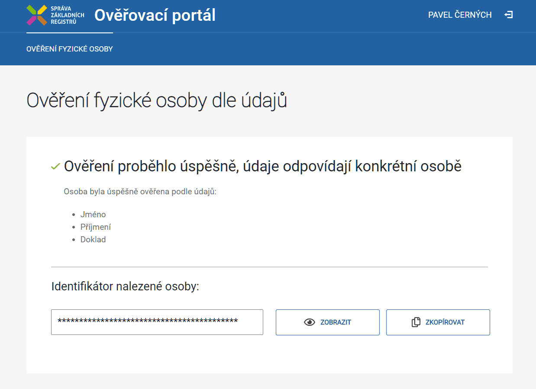
Task: Open the PAVEL ČERNÝCH user name
Action: point(460,15)
